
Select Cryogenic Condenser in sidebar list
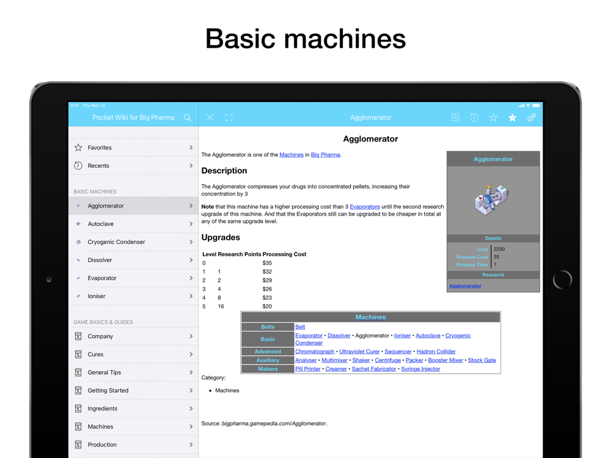coord(133,242)
